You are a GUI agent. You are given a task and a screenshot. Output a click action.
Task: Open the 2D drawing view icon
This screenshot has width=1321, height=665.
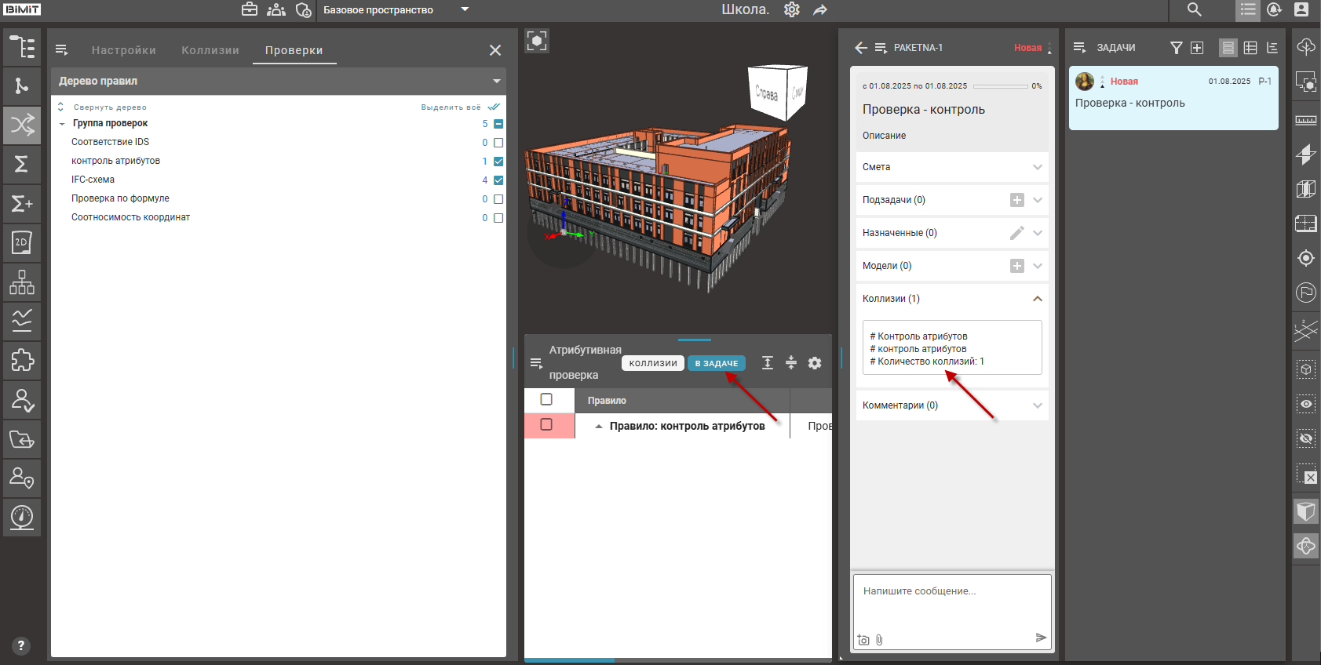(22, 242)
